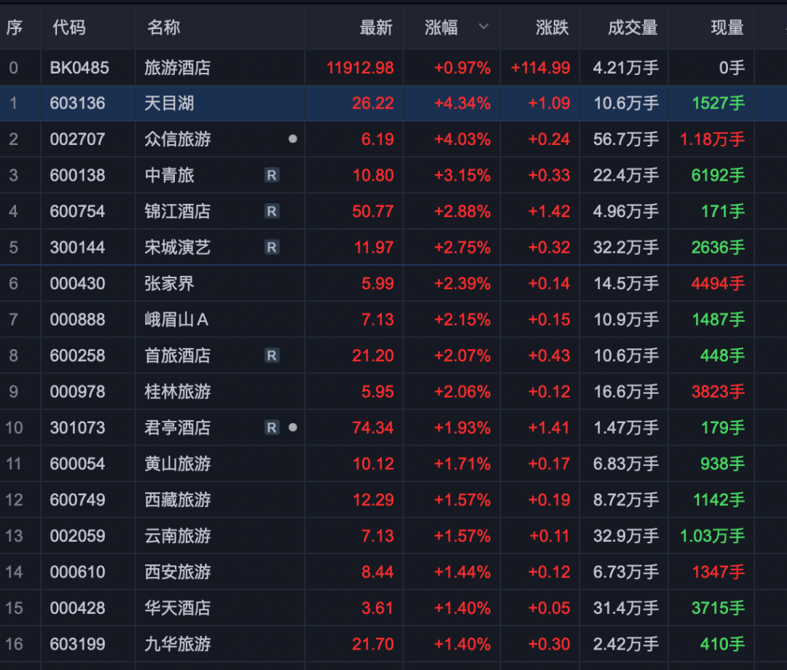Sort by the 涨跌 column header

point(552,28)
